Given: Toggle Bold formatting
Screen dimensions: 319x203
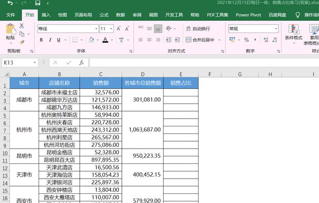Looking at the screenshot, I should tap(41, 40).
